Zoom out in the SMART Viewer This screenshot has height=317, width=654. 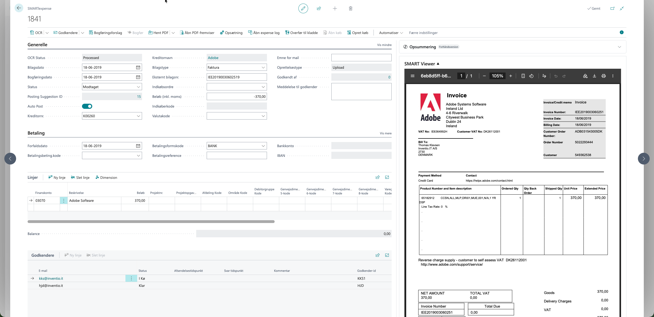tap(484, 76)
